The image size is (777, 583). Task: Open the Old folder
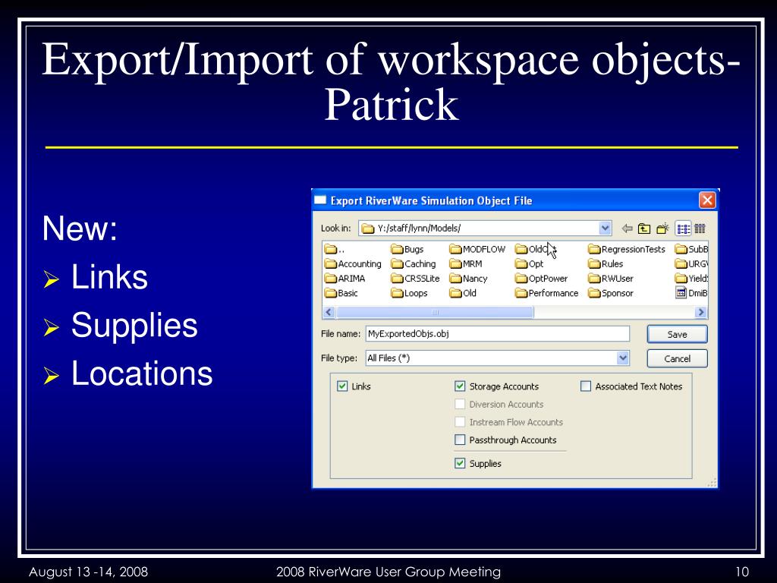coord(463,293)
